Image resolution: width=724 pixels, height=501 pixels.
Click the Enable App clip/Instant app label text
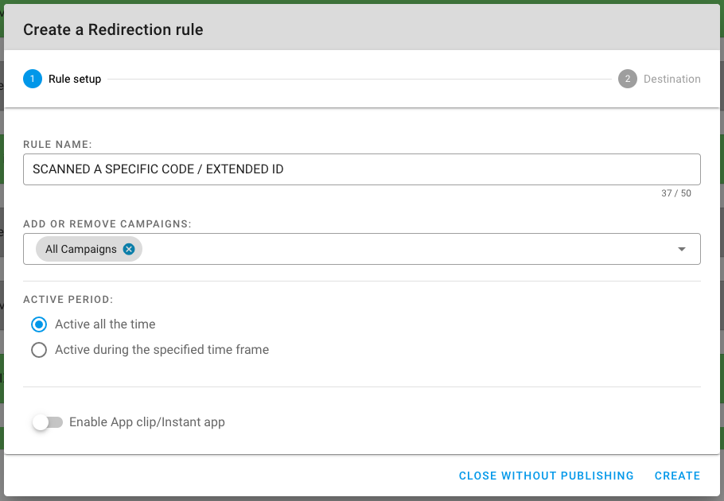pyautogui.click(x=147, y=422)
